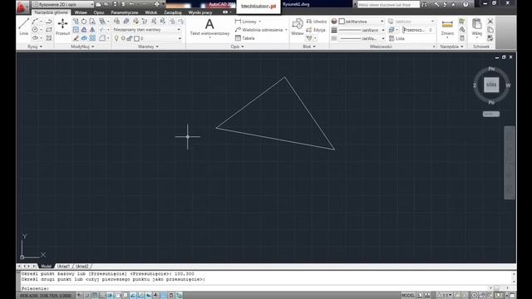Screen dimensions: 532x299
Task: Open the JakWa linetype dropdown
Action: [362, 38]
